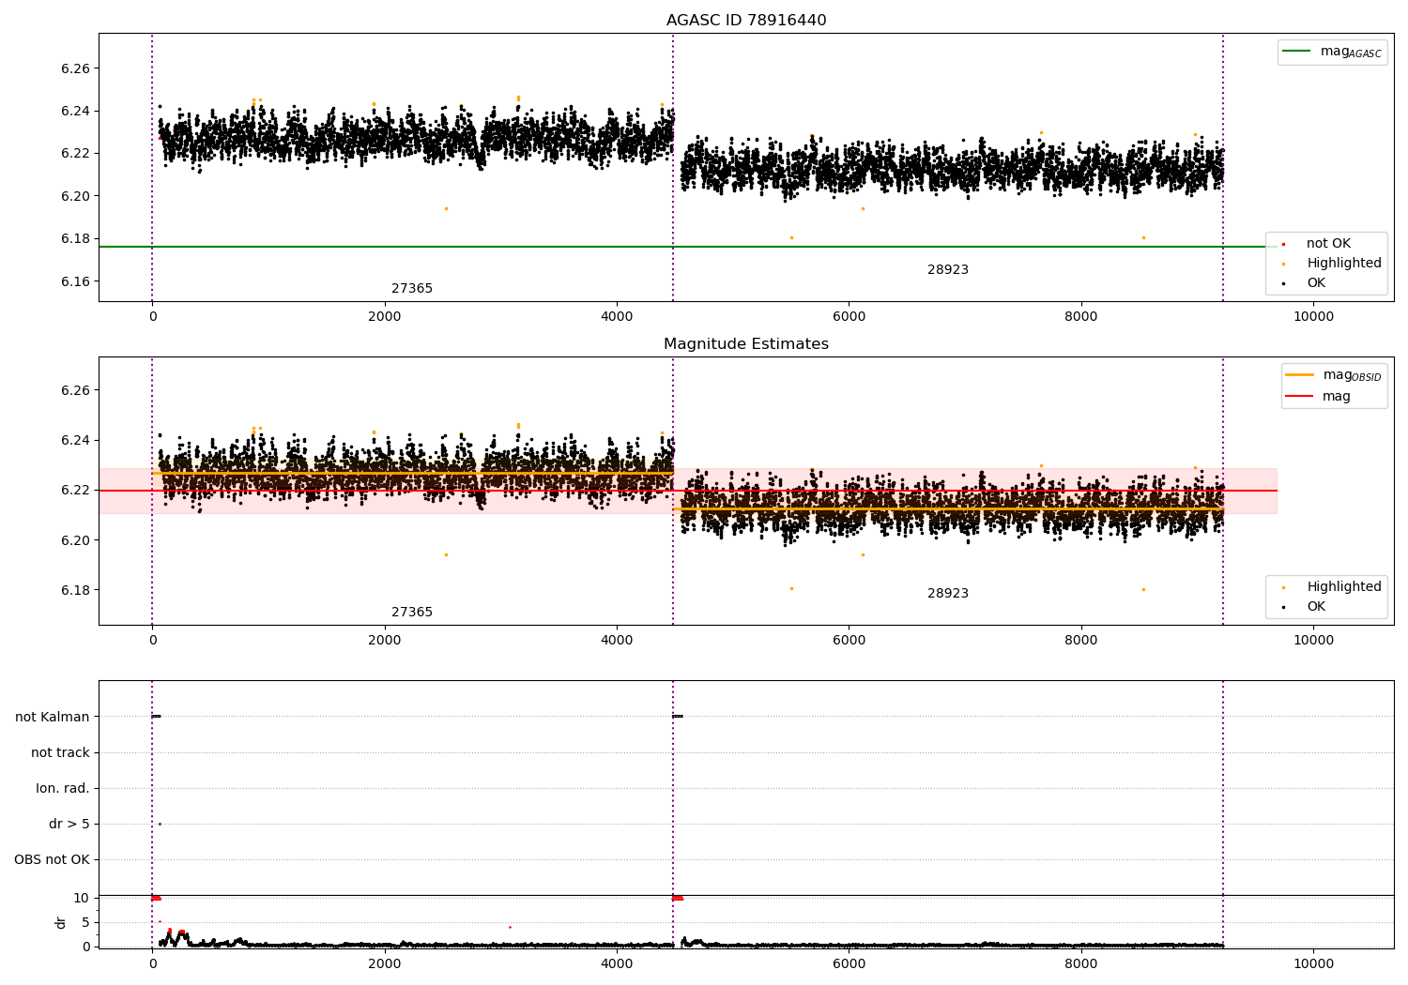Click y-tick 6.26 on Magnitude Estimates plot
Image resolution: width=1408 pixels, height=985 pixels.
click(75, 390)
